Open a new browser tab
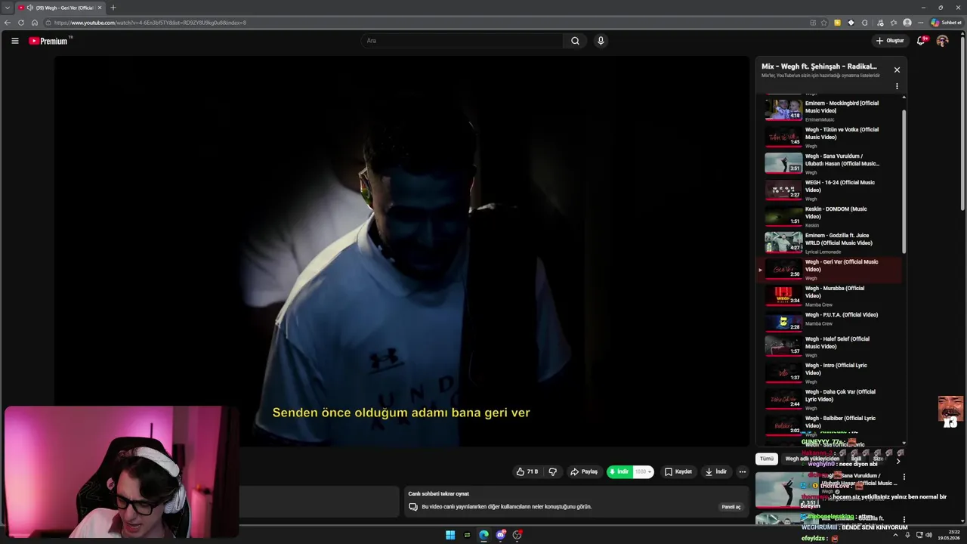This screenshot has height=544, width=967. tap(113, 8)
